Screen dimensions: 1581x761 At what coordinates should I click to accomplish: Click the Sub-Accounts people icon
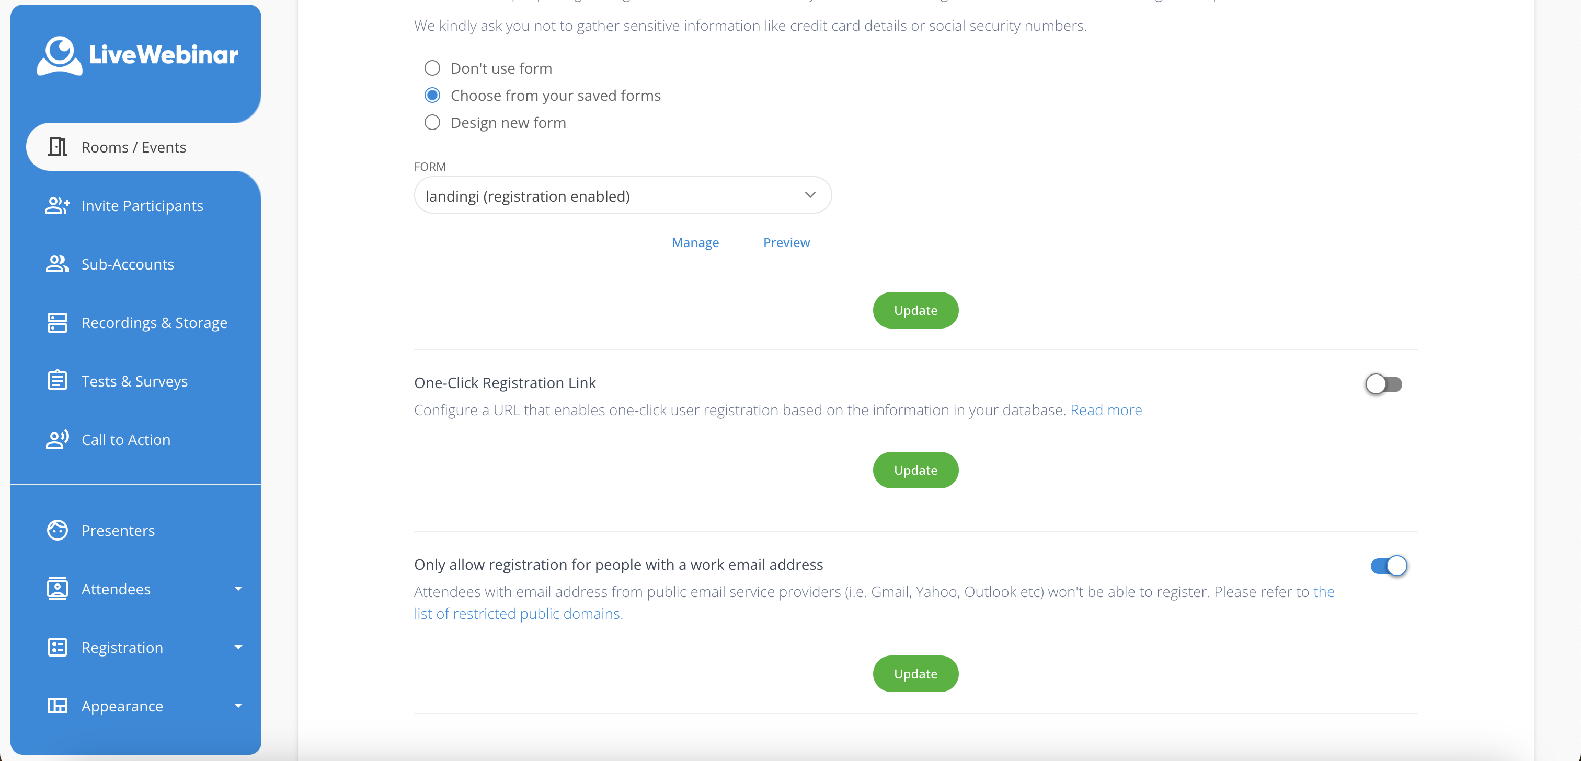[x=58, y=264]
